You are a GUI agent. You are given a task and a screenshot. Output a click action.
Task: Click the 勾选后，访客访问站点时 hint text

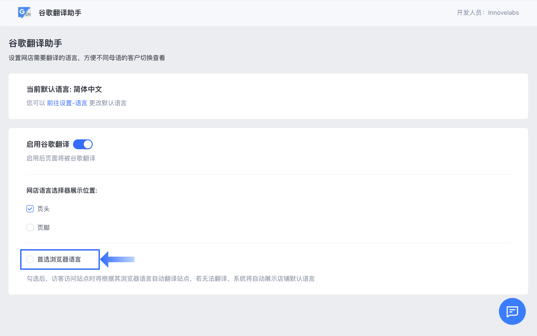[x=171, y=279]
